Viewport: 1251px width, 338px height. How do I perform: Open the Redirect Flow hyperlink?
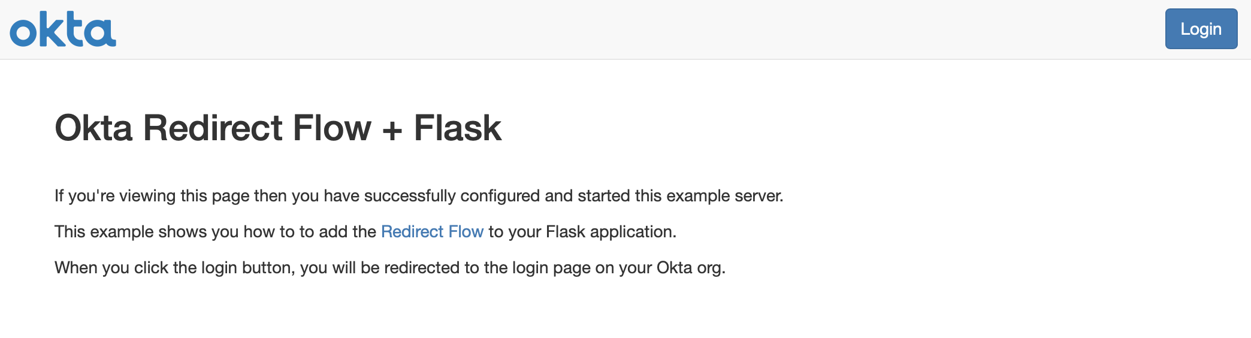coord(432,232)
